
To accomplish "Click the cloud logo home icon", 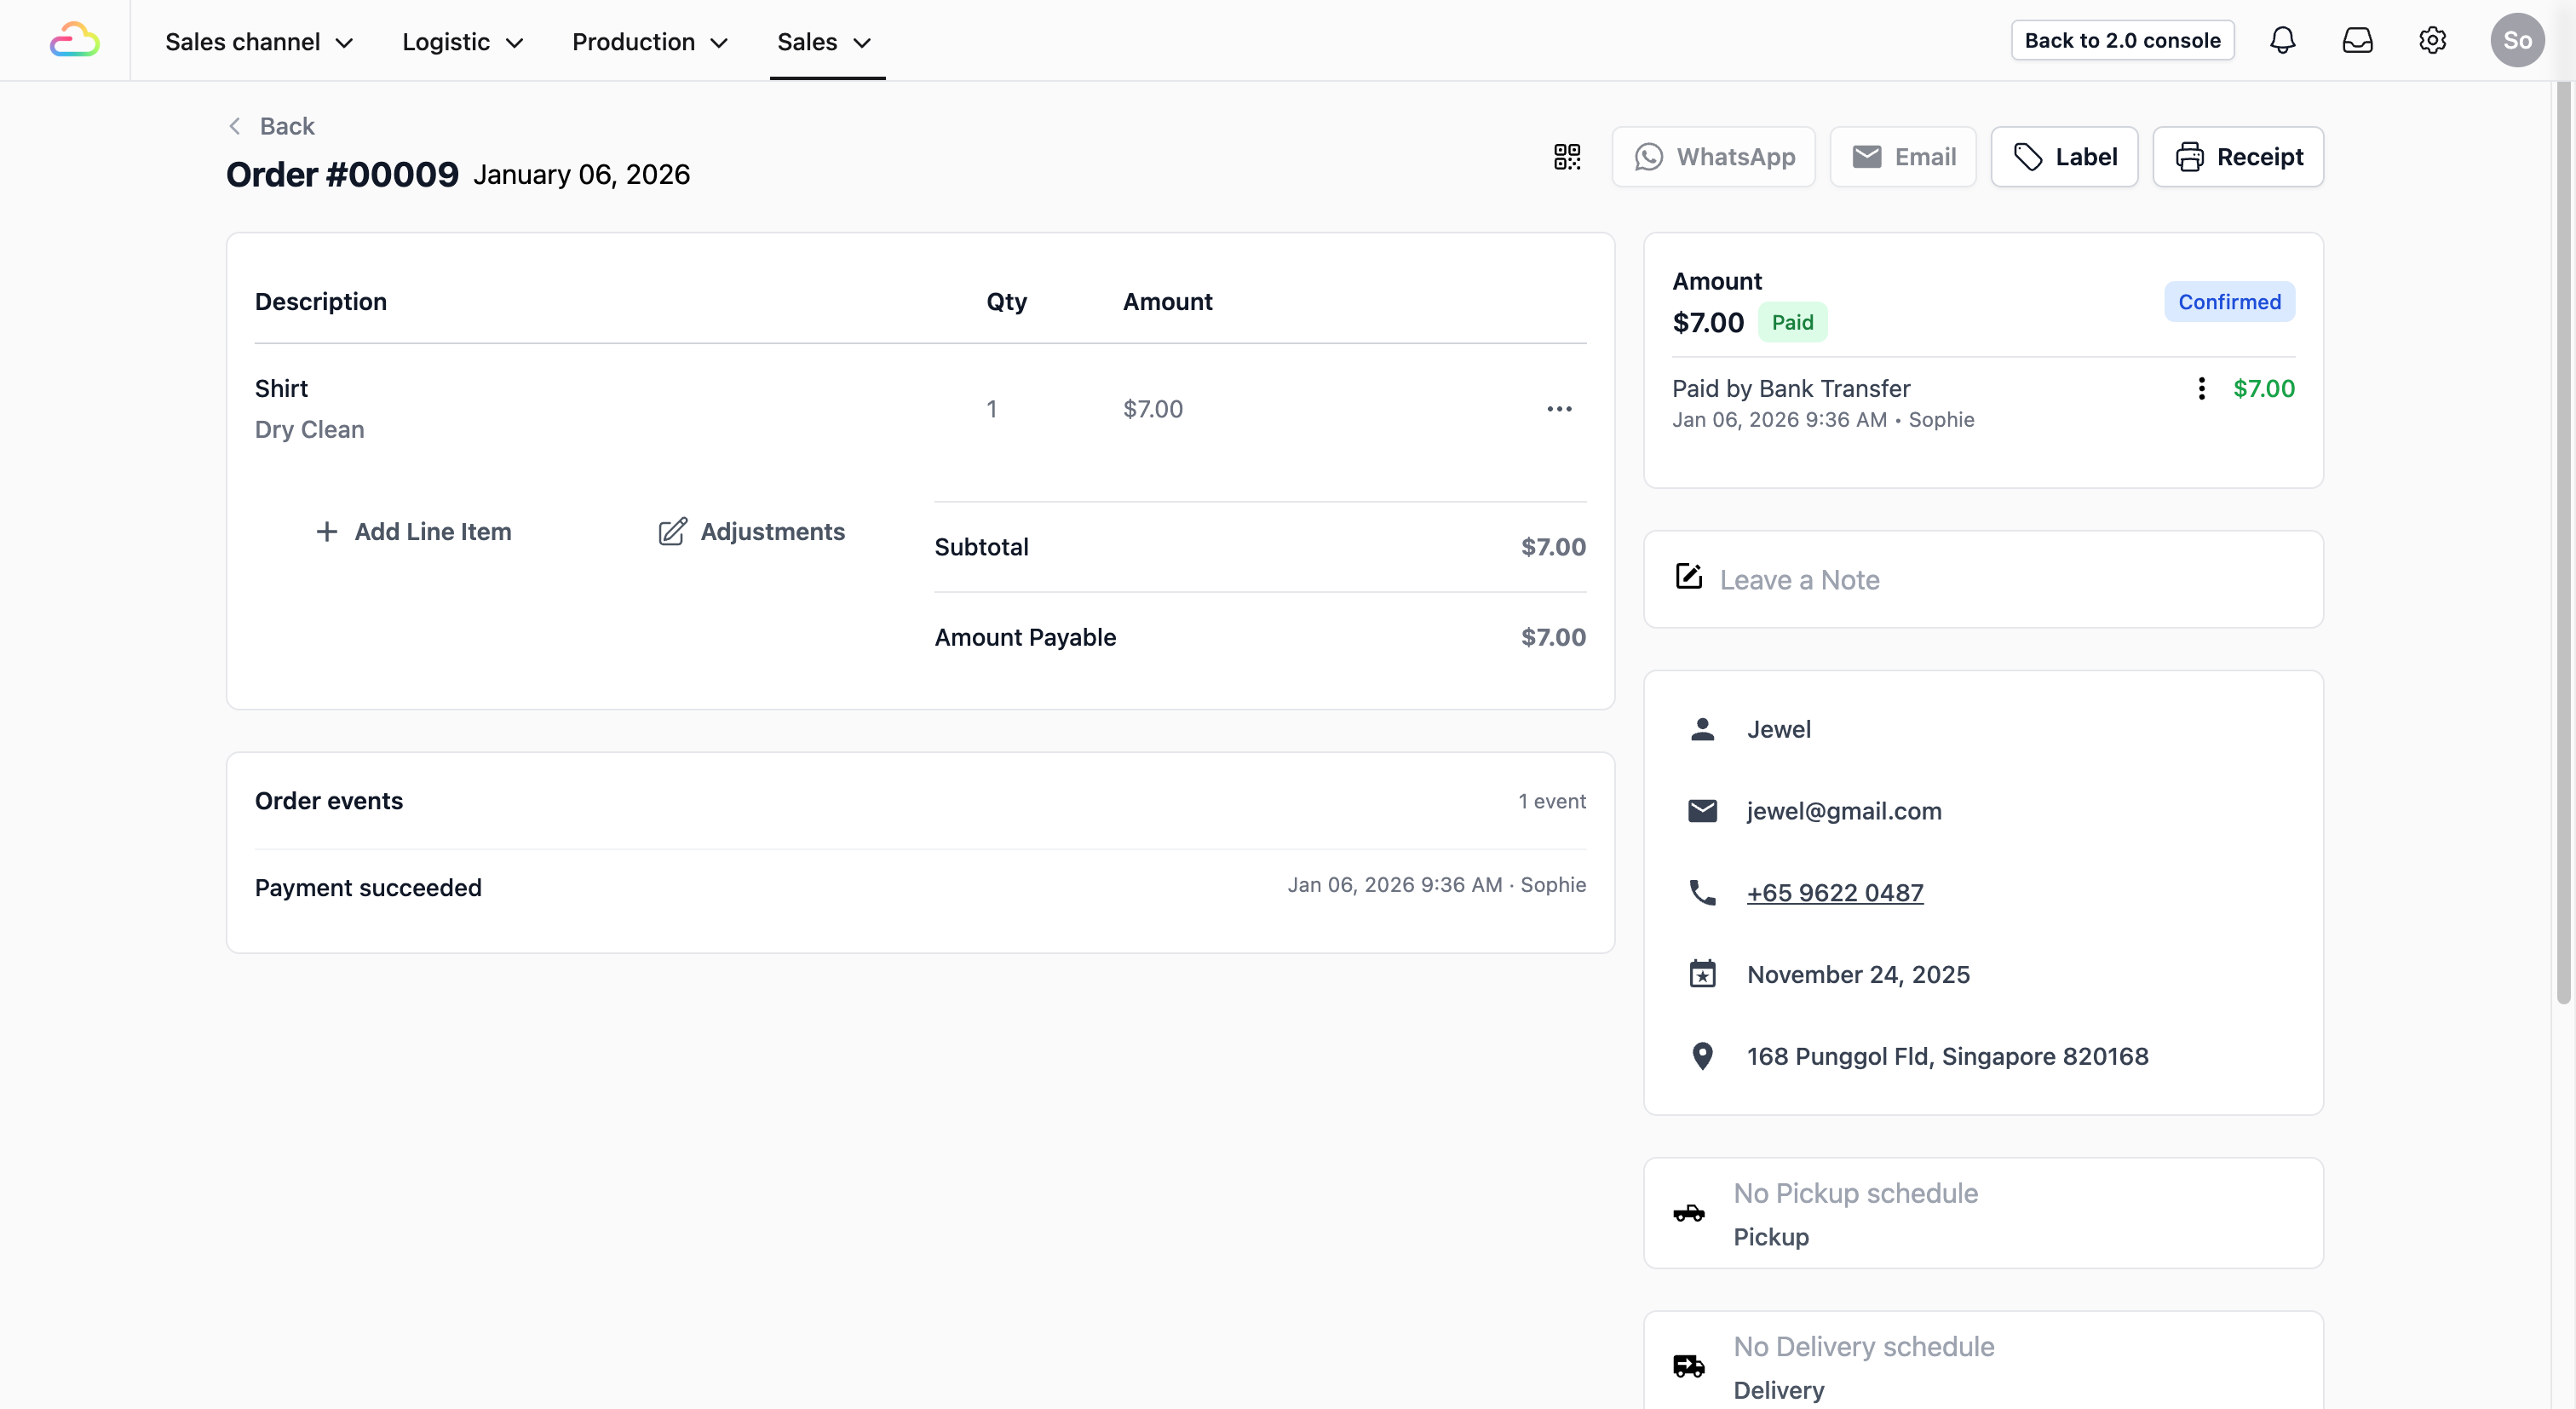I will click(75, 41).
